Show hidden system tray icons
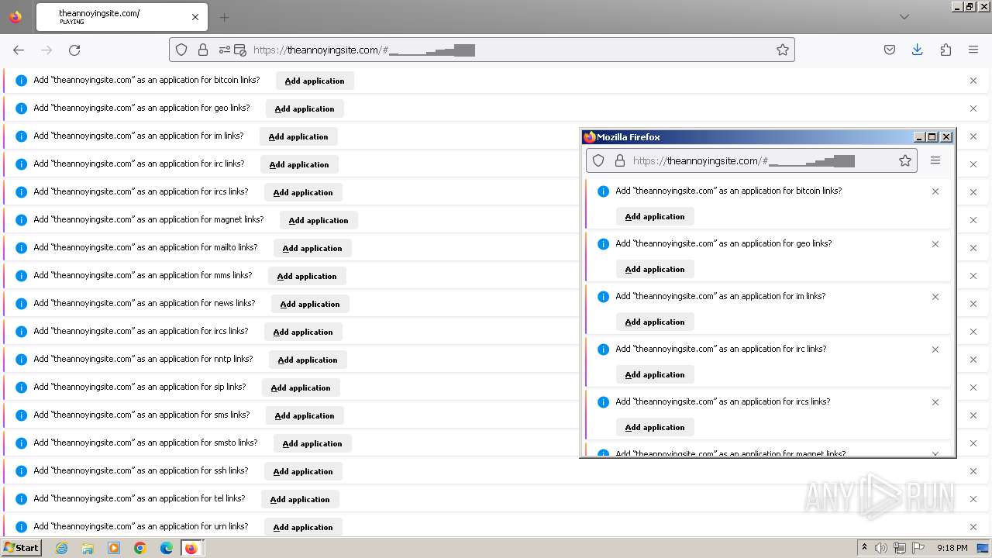This screenshot has height=558, width=992. (x=864, y=548)
